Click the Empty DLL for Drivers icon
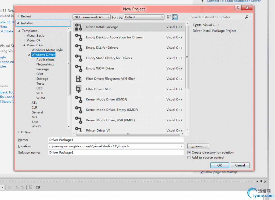275x200 pixels. pyautogui.click(x=78, y=48)
